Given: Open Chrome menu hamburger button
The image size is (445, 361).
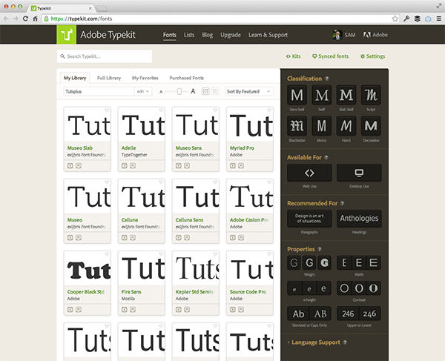Looking at the screenshot, I should click(x=439, y=19).
